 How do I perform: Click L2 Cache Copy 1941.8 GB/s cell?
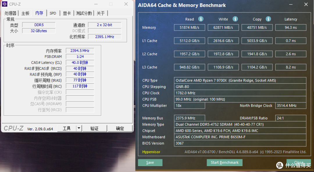tap(257, 54)
